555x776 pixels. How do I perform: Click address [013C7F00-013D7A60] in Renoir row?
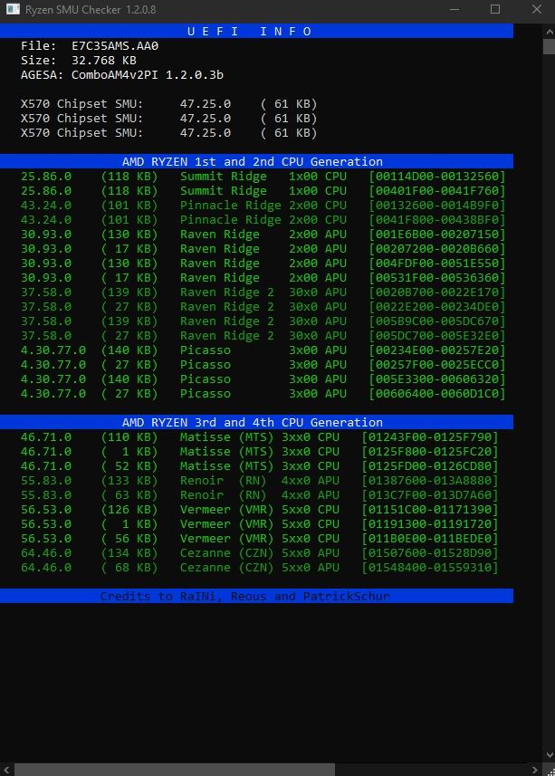tap(430, 495)
